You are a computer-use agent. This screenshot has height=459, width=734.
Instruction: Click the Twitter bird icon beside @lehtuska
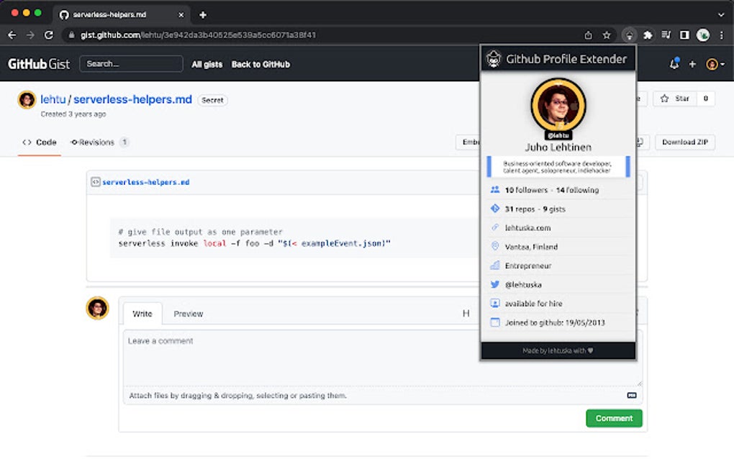(494, 284)
